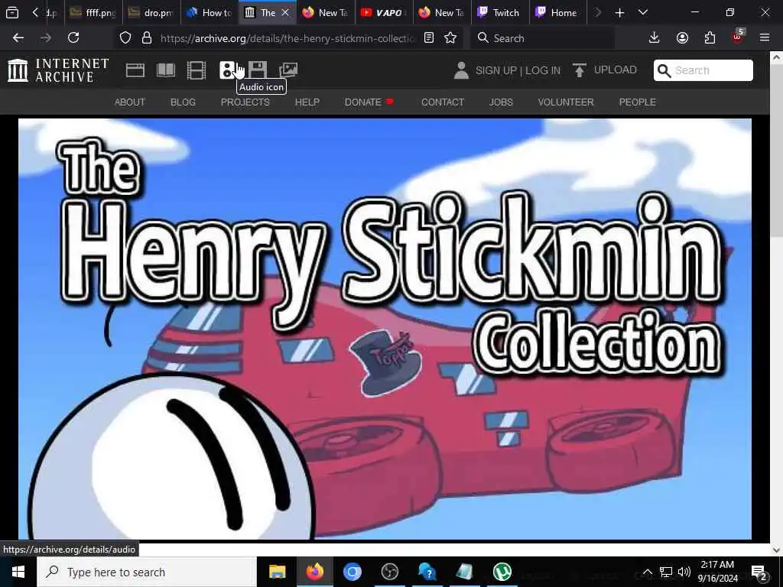Screen dimensions: 783x587
Task: Click the UPLOAD arrow icon
Action: point(580,70)
